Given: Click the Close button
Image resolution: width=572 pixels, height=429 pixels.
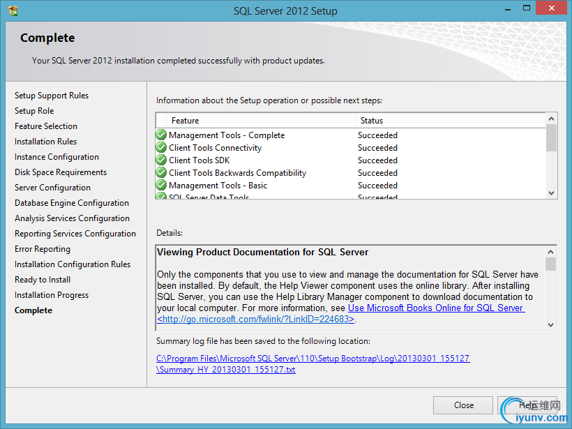Looking at the screenshot, I should (463, 405).
